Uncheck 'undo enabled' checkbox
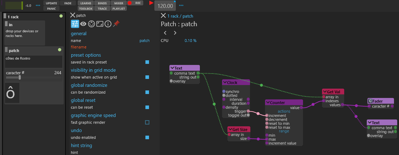This screenshot has width=399, height=155. point(147,137)
